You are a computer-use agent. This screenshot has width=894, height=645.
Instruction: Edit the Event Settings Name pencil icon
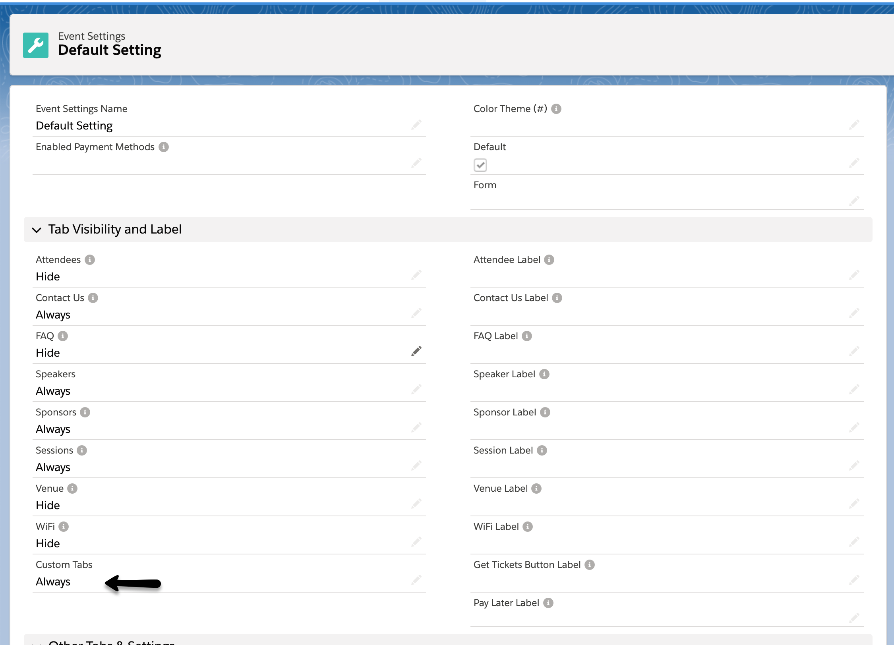pos(416,125)
